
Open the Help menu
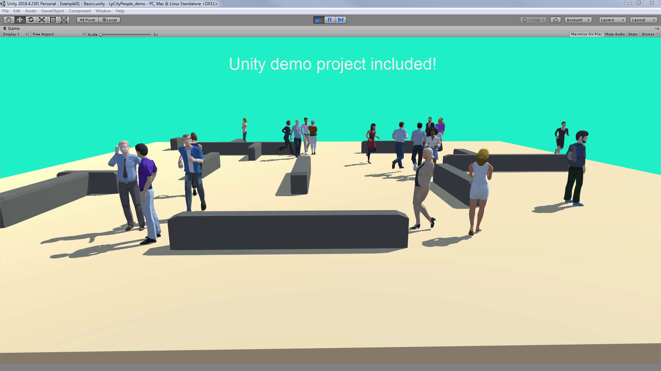click(120, 11)
